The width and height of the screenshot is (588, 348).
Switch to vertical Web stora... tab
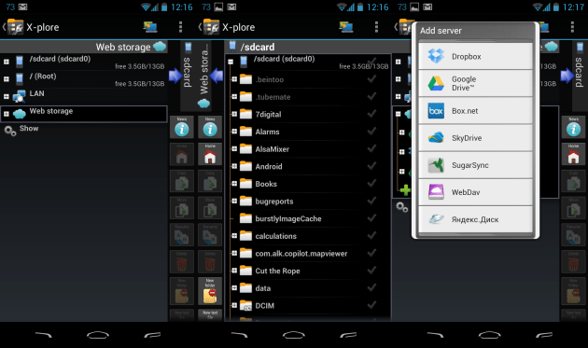(x=204, y=75)
